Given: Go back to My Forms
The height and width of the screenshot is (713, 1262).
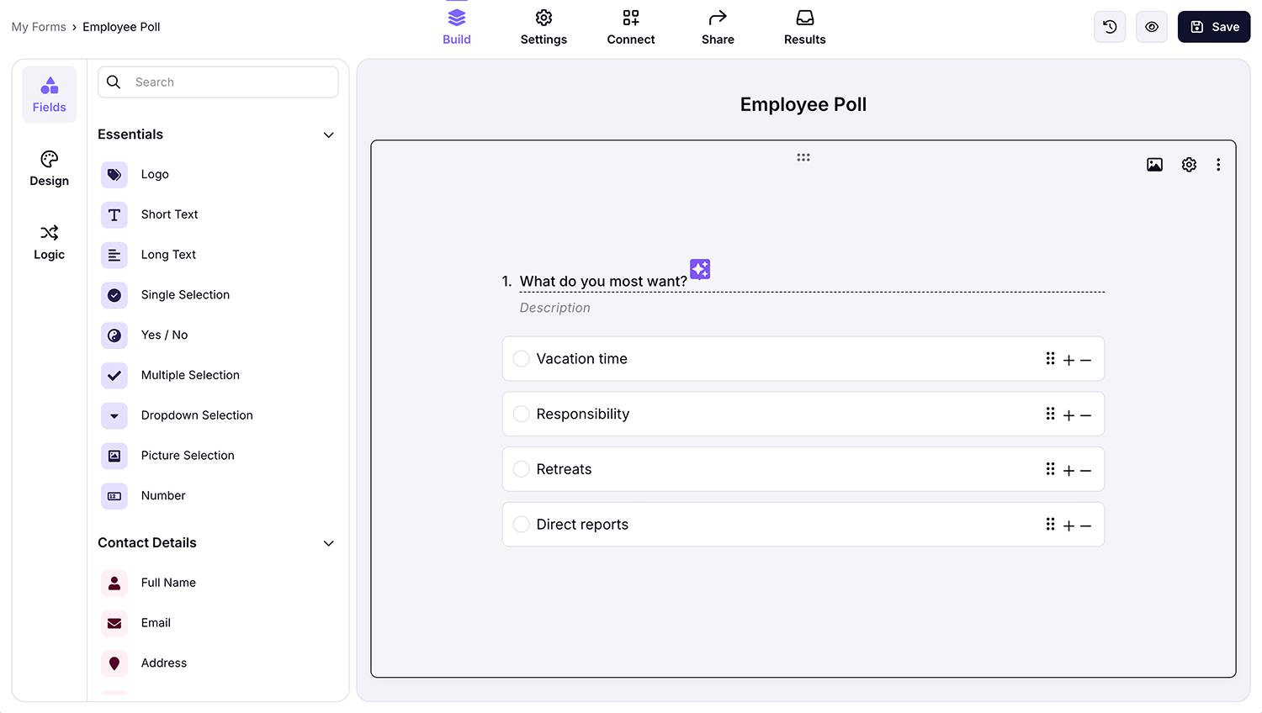Looking at the screenshot, I should click(39, 26).
